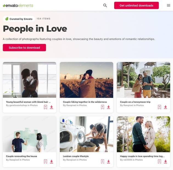173x170 pixels.
Task: Bookmark Couple on a honeymoon trip
Action: (160, 107)
